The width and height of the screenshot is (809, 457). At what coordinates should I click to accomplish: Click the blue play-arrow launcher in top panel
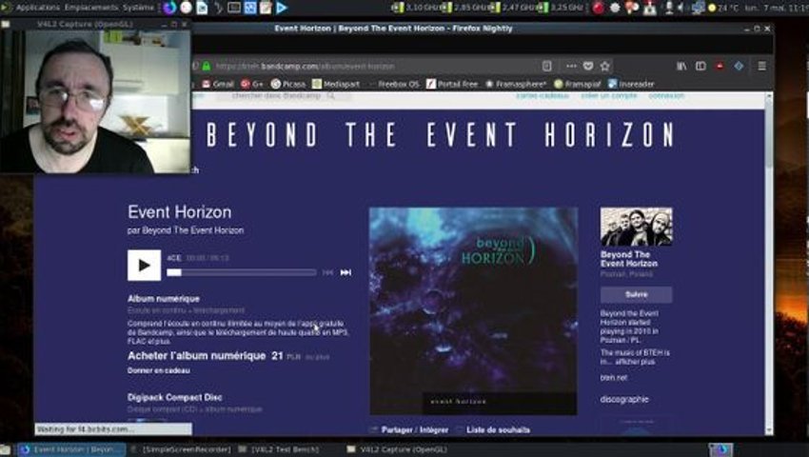(x=282, y=8)
